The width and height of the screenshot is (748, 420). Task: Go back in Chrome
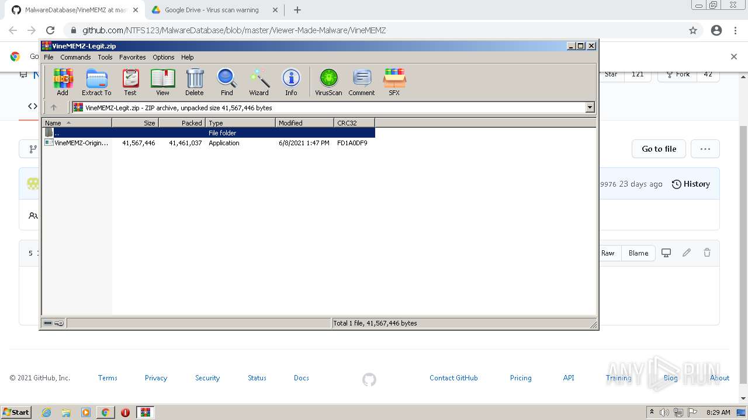click(13, 30)
